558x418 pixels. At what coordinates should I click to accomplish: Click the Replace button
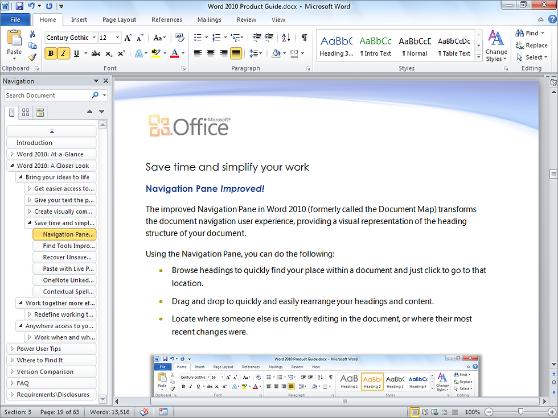pos(531,45)
